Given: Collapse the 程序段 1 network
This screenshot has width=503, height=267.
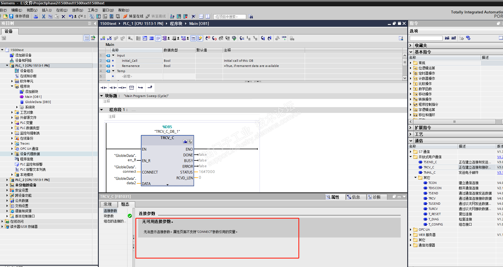Looking at the screenshot, I should pyautogui.click(x=101, y=110).
